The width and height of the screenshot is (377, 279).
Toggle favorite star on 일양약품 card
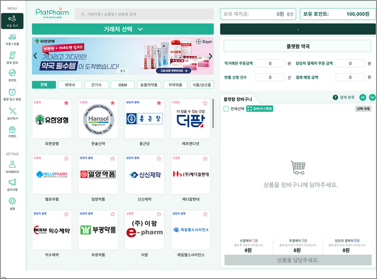coord(112,158)
